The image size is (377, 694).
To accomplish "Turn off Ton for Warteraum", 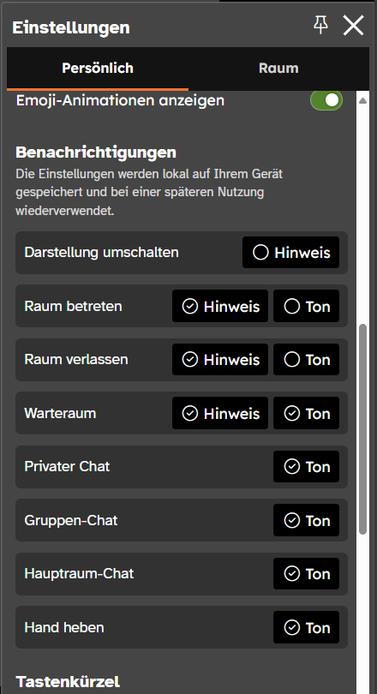I will point(306,413).
